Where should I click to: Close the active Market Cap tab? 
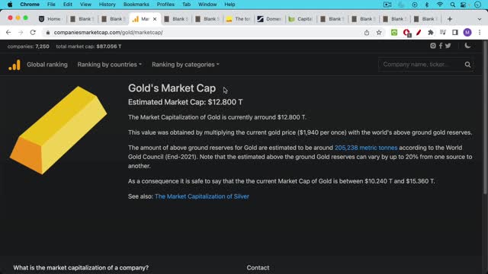[x=155, y=19]
